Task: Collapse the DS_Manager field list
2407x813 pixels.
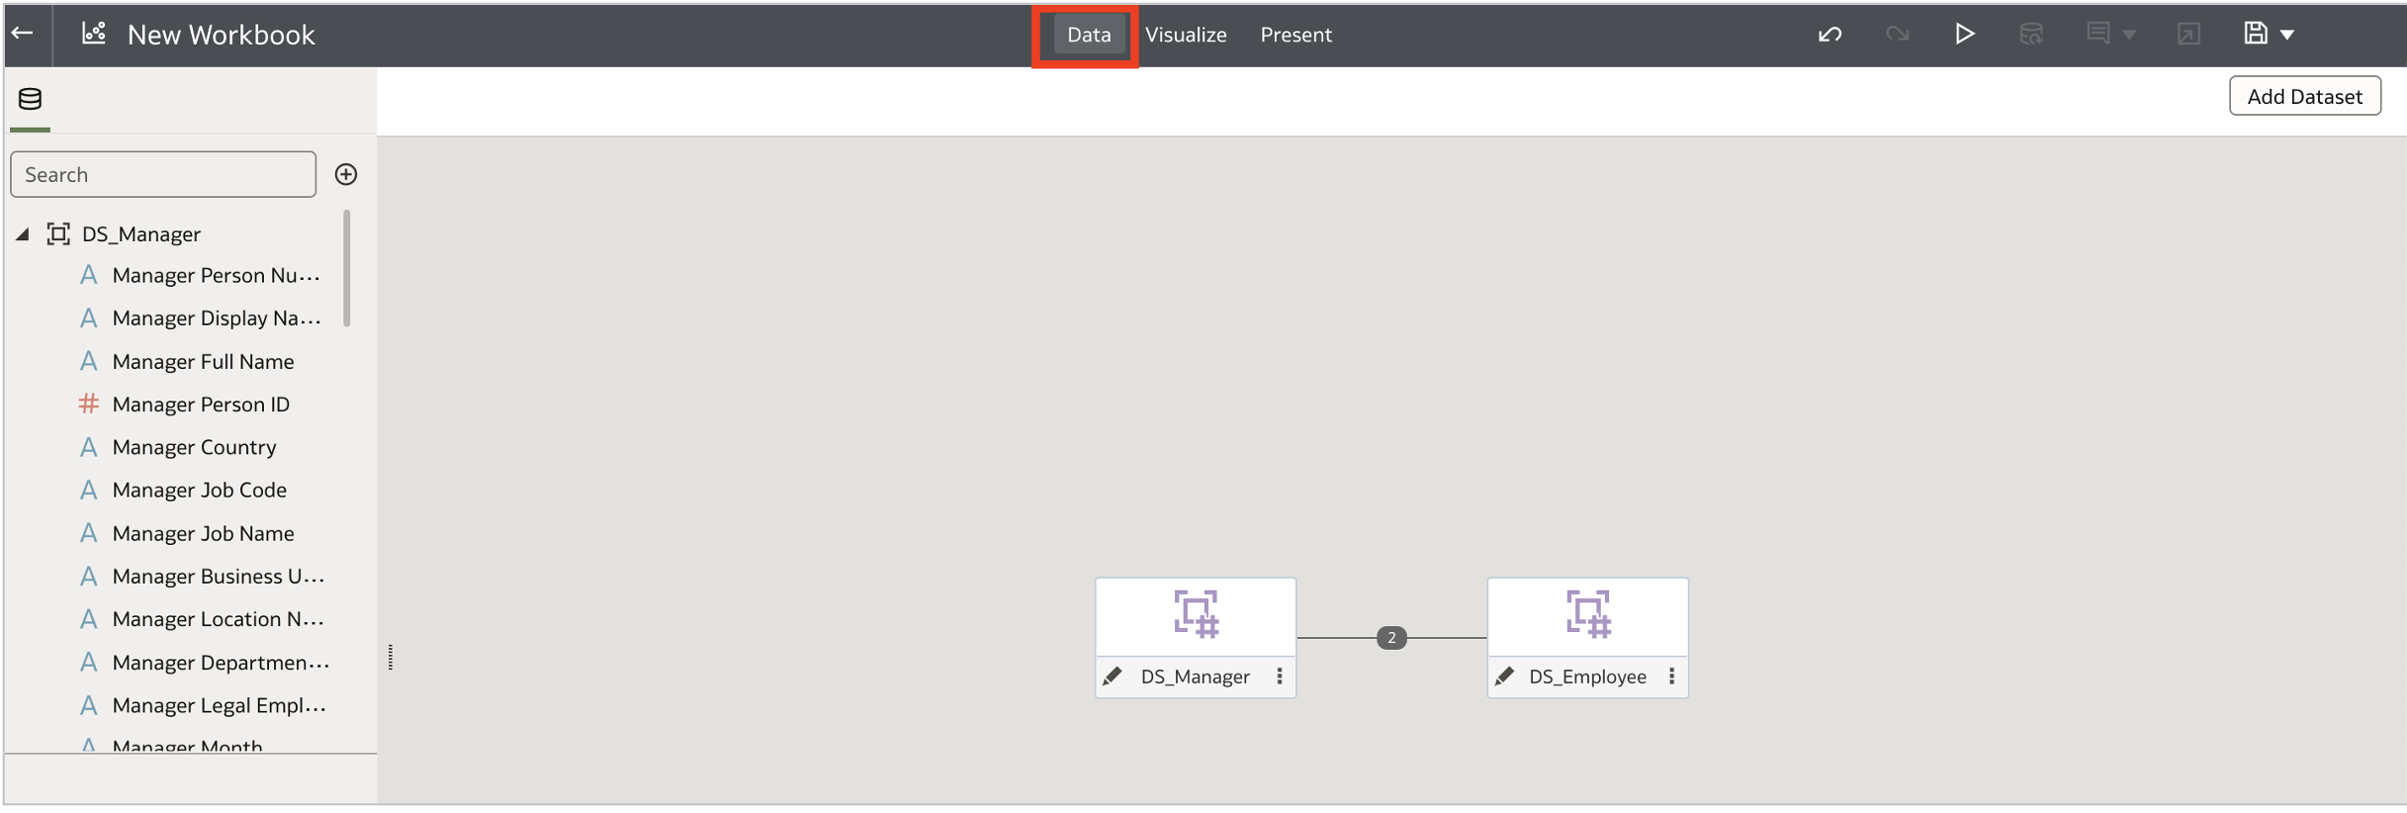Action: click(24, 233)
